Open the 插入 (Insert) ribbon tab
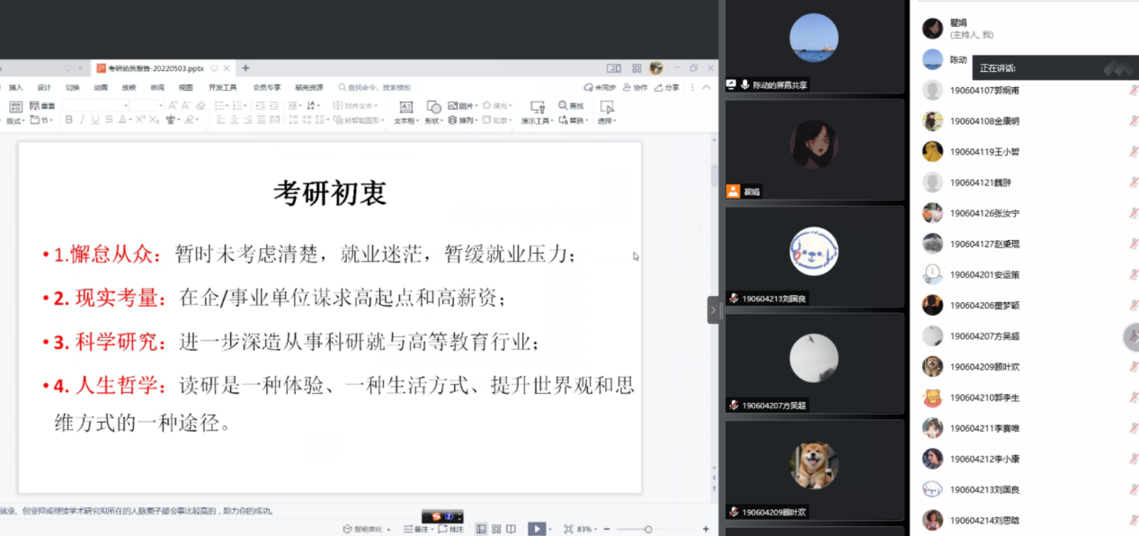Screen dimensions: 1139x536 (x=16, y=87)
